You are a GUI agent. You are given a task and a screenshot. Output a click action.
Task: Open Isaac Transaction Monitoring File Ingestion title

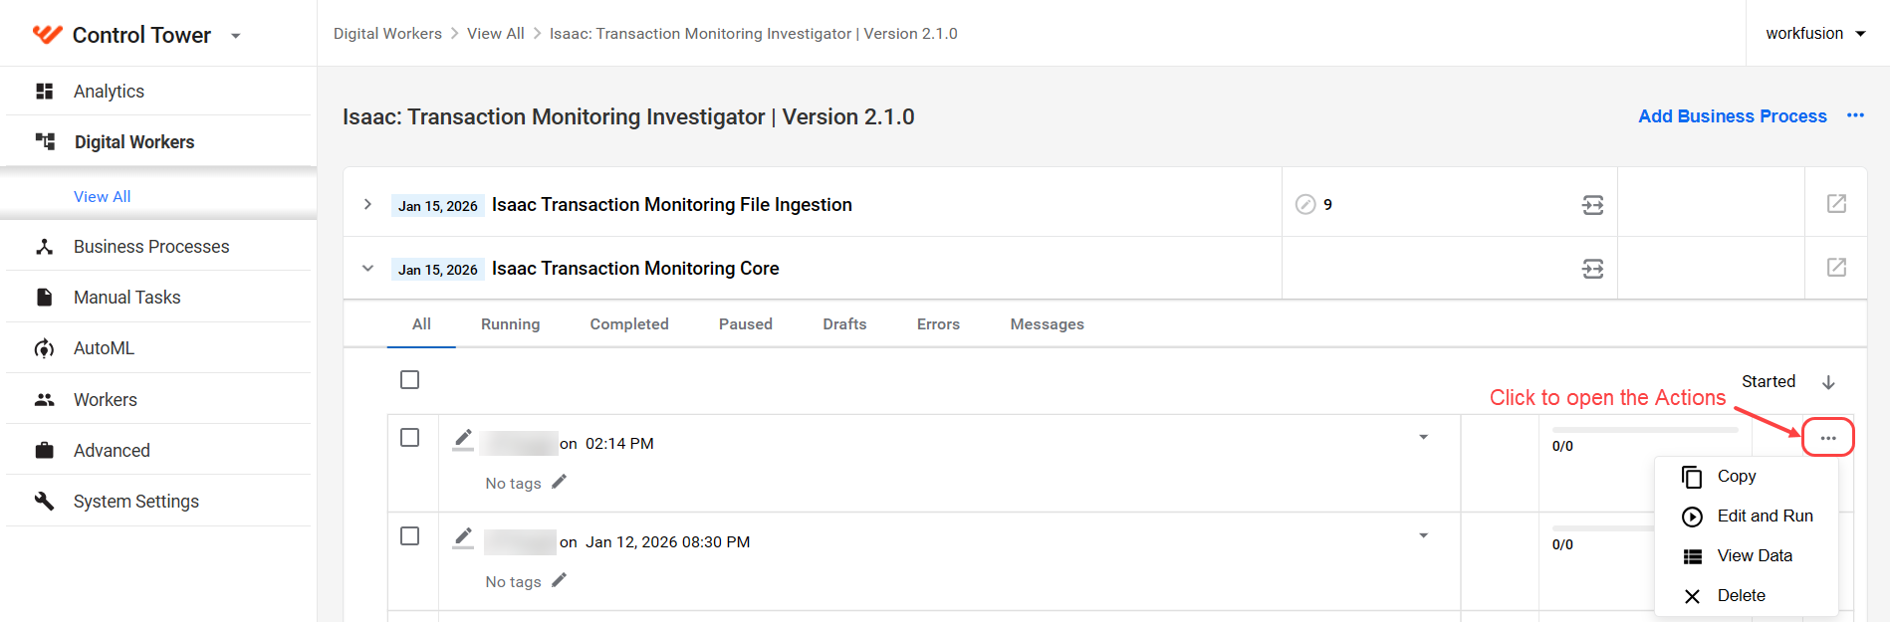(x=672, y=205)
